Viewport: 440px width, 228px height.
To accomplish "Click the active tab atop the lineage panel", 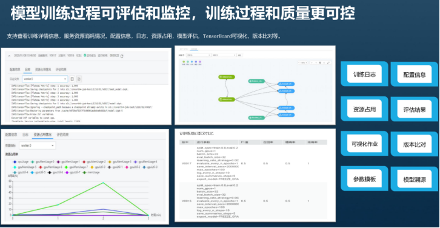I will tap(194, 49).
